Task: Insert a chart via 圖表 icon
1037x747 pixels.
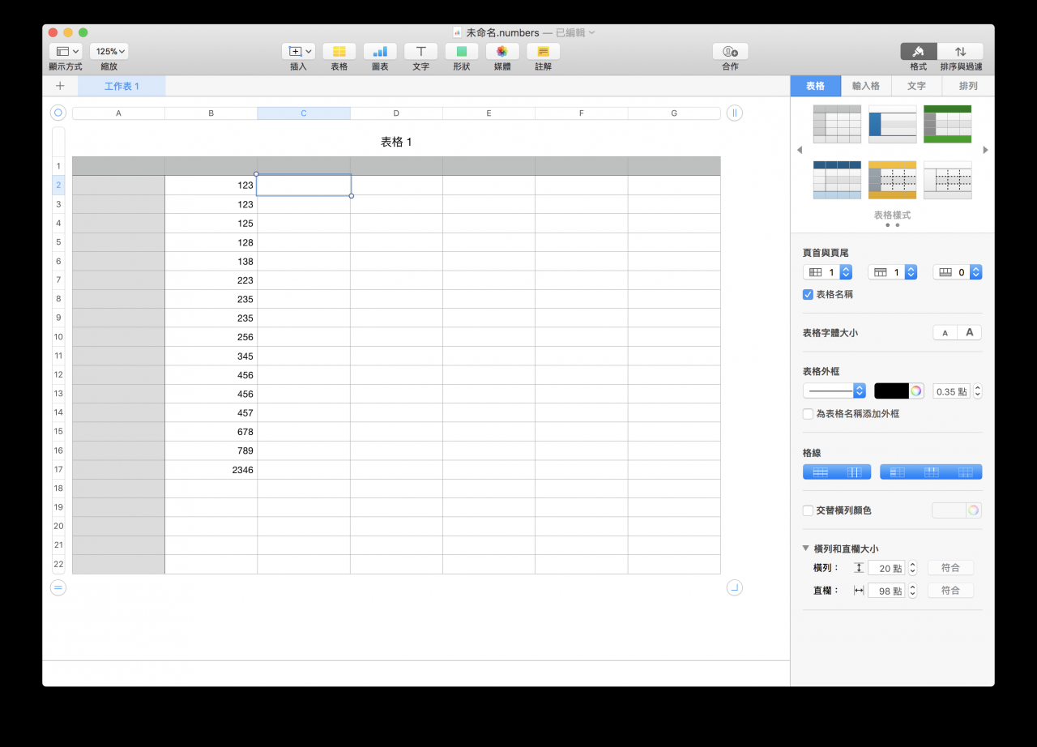Action: [380, 51]
